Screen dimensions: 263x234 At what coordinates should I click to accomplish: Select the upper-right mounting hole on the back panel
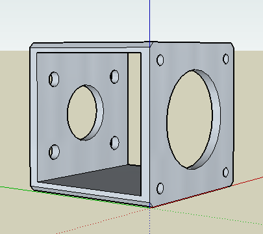[x=114, y=77]
